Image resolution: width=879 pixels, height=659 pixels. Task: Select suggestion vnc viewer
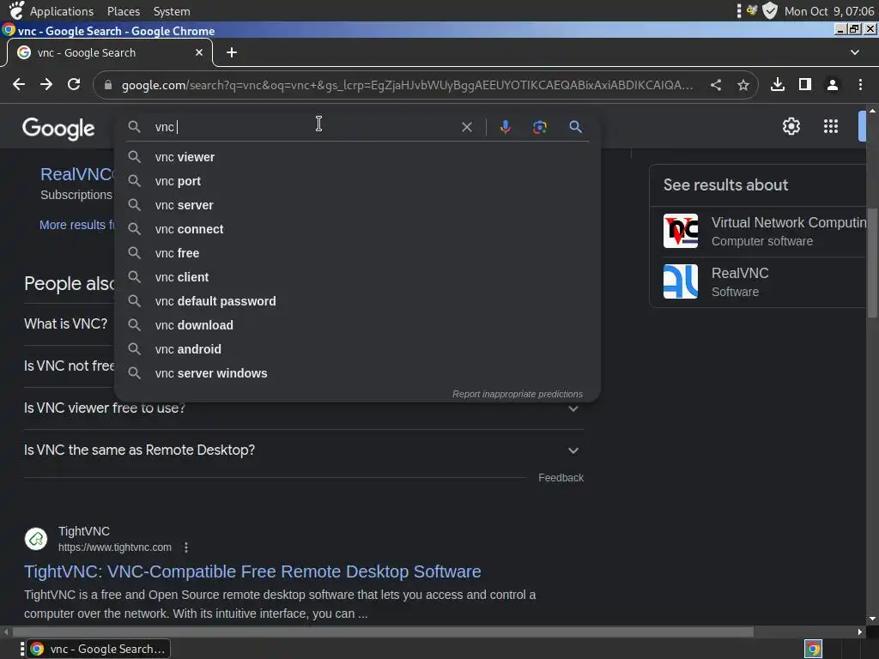(x=357, y=158)
